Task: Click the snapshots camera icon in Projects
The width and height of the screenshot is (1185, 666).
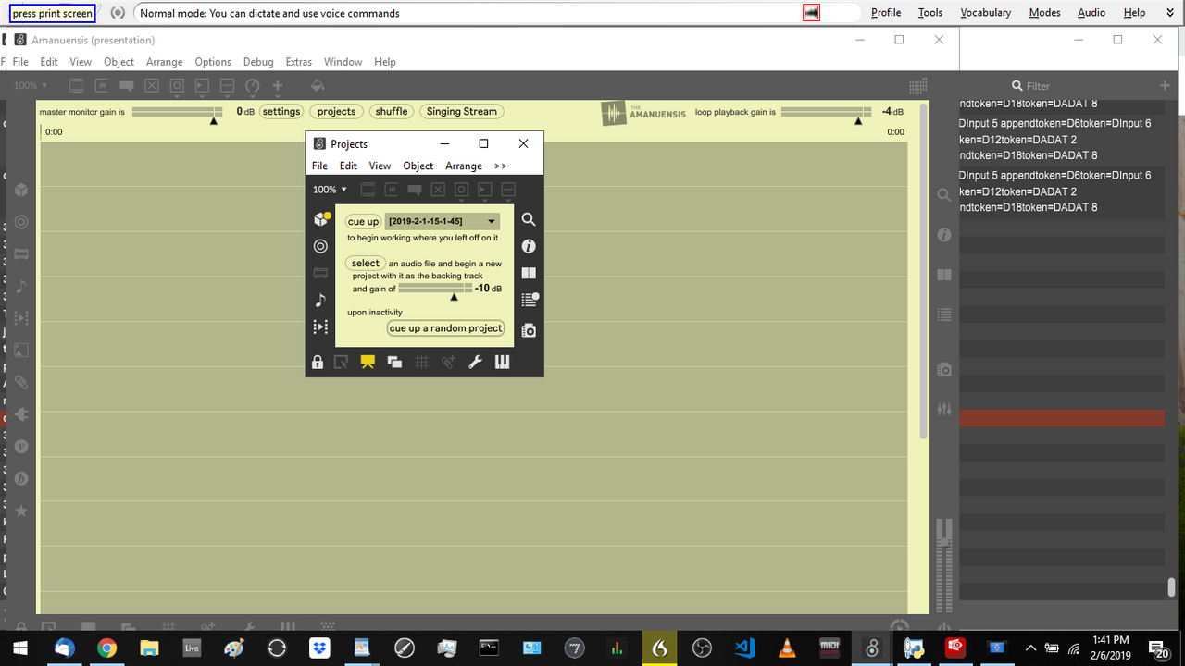Action: [529, 330]
